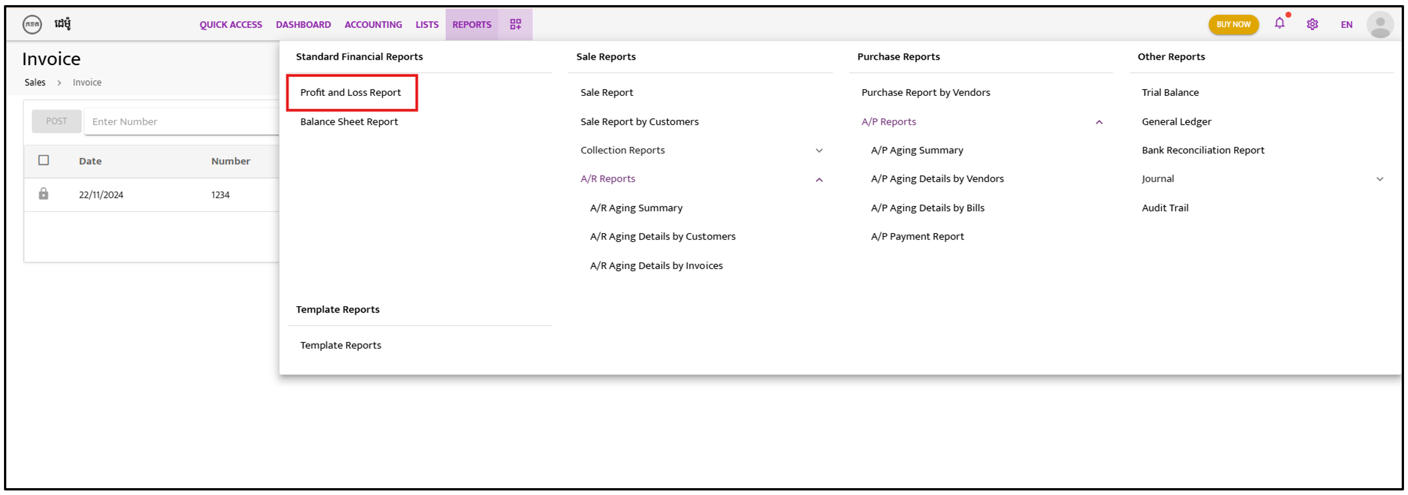Click the company logo icon
The width and height of the screenshot is (1408, 495).
click(x=32, y=25)
